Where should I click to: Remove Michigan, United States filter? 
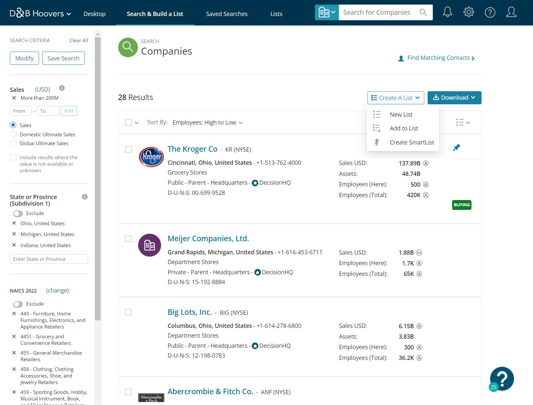click(x=14, y=234)
